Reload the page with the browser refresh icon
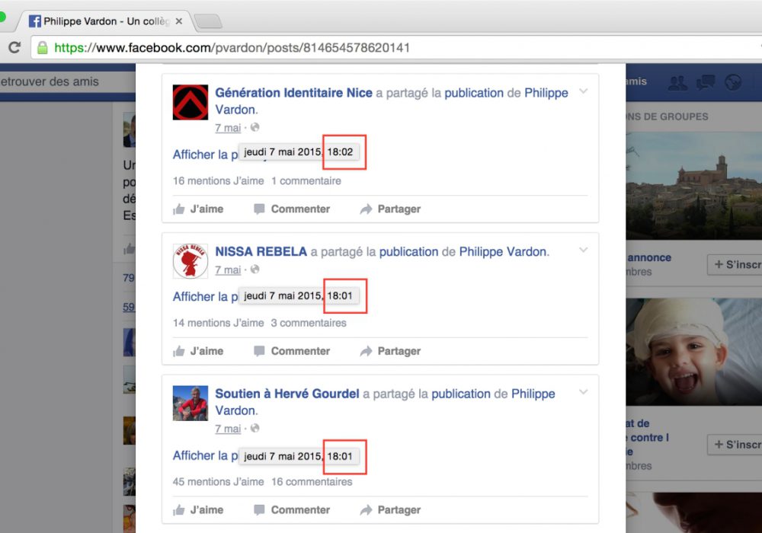762x533 pixels. coord(14,47)
